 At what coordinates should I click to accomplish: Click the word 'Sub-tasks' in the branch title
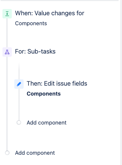(41, 51)
